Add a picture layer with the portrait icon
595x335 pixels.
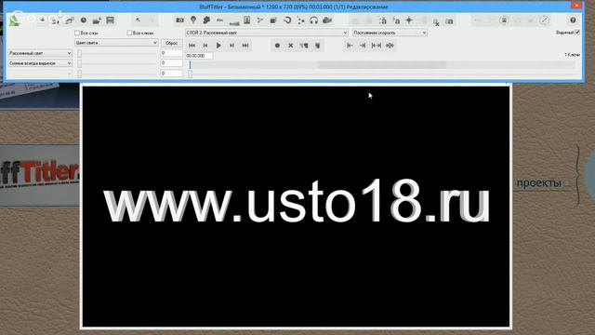[246, 20]
